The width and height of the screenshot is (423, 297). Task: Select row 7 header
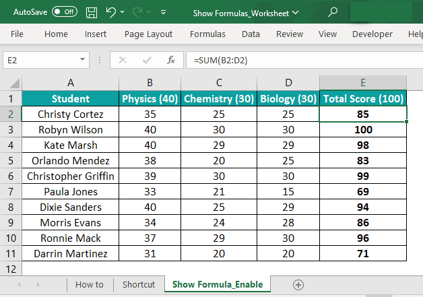click(x=11, y=191)
